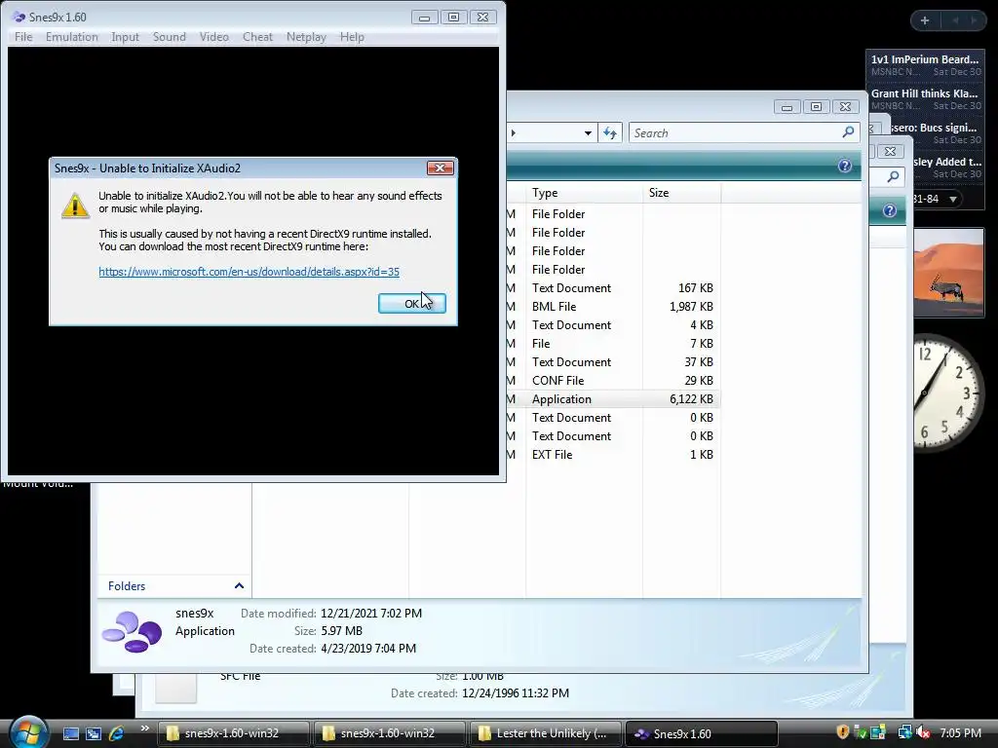Sort the file list by the Type column
The width and height of the screenshot is (998, 748).
tap(584, 193)
